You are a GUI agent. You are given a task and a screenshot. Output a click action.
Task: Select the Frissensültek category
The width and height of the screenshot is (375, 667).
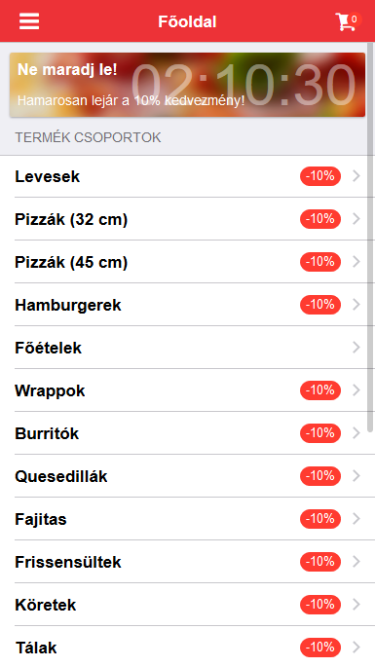(x=187, y=562)
